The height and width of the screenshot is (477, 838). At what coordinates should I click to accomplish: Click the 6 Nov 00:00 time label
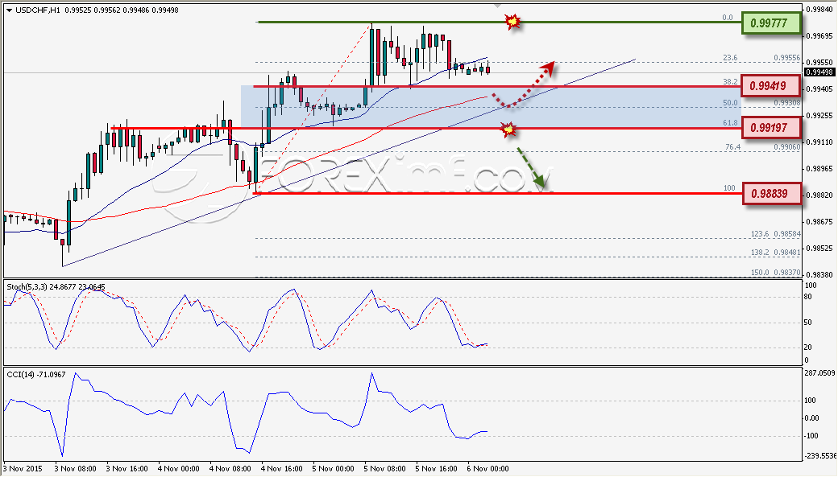pyautogui.click(x=487, y=468)
